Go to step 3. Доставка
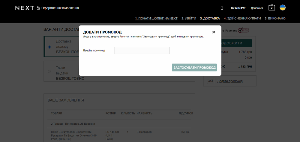The height and width of the screenshot is (142, 300). 210,19
